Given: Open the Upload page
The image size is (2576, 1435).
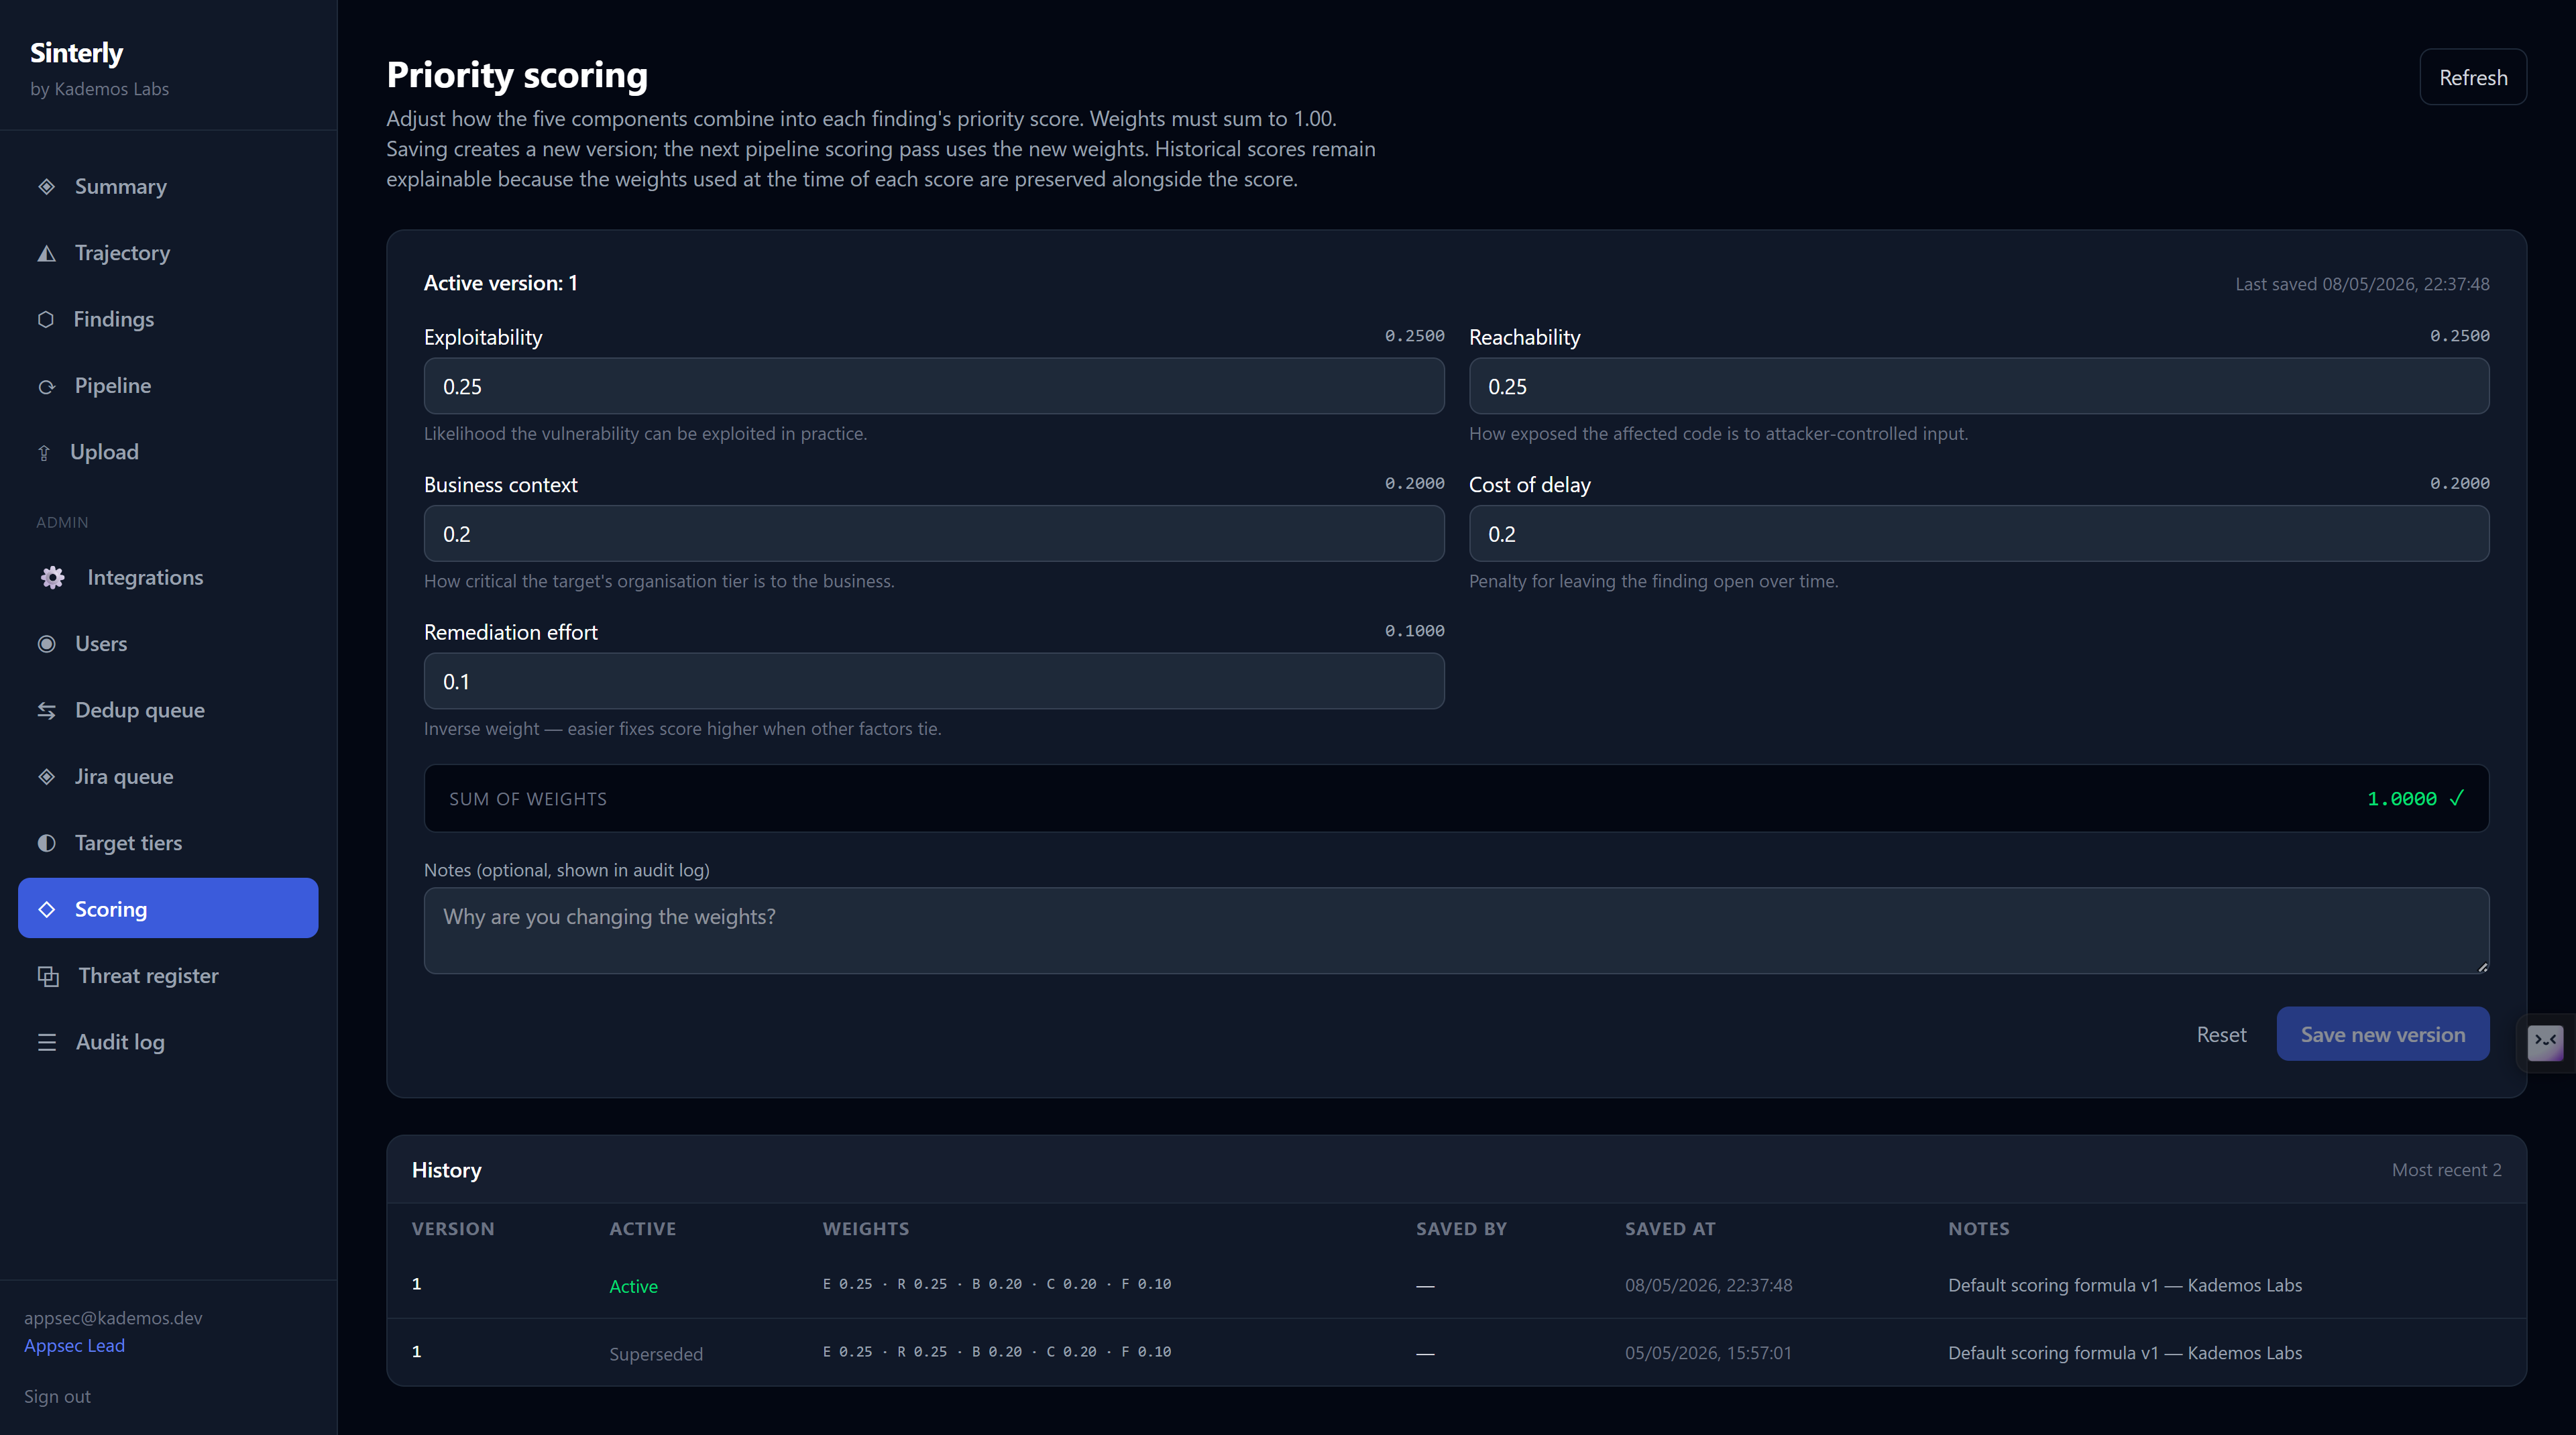Looking at the screenshot, I should tap(168, 452).
